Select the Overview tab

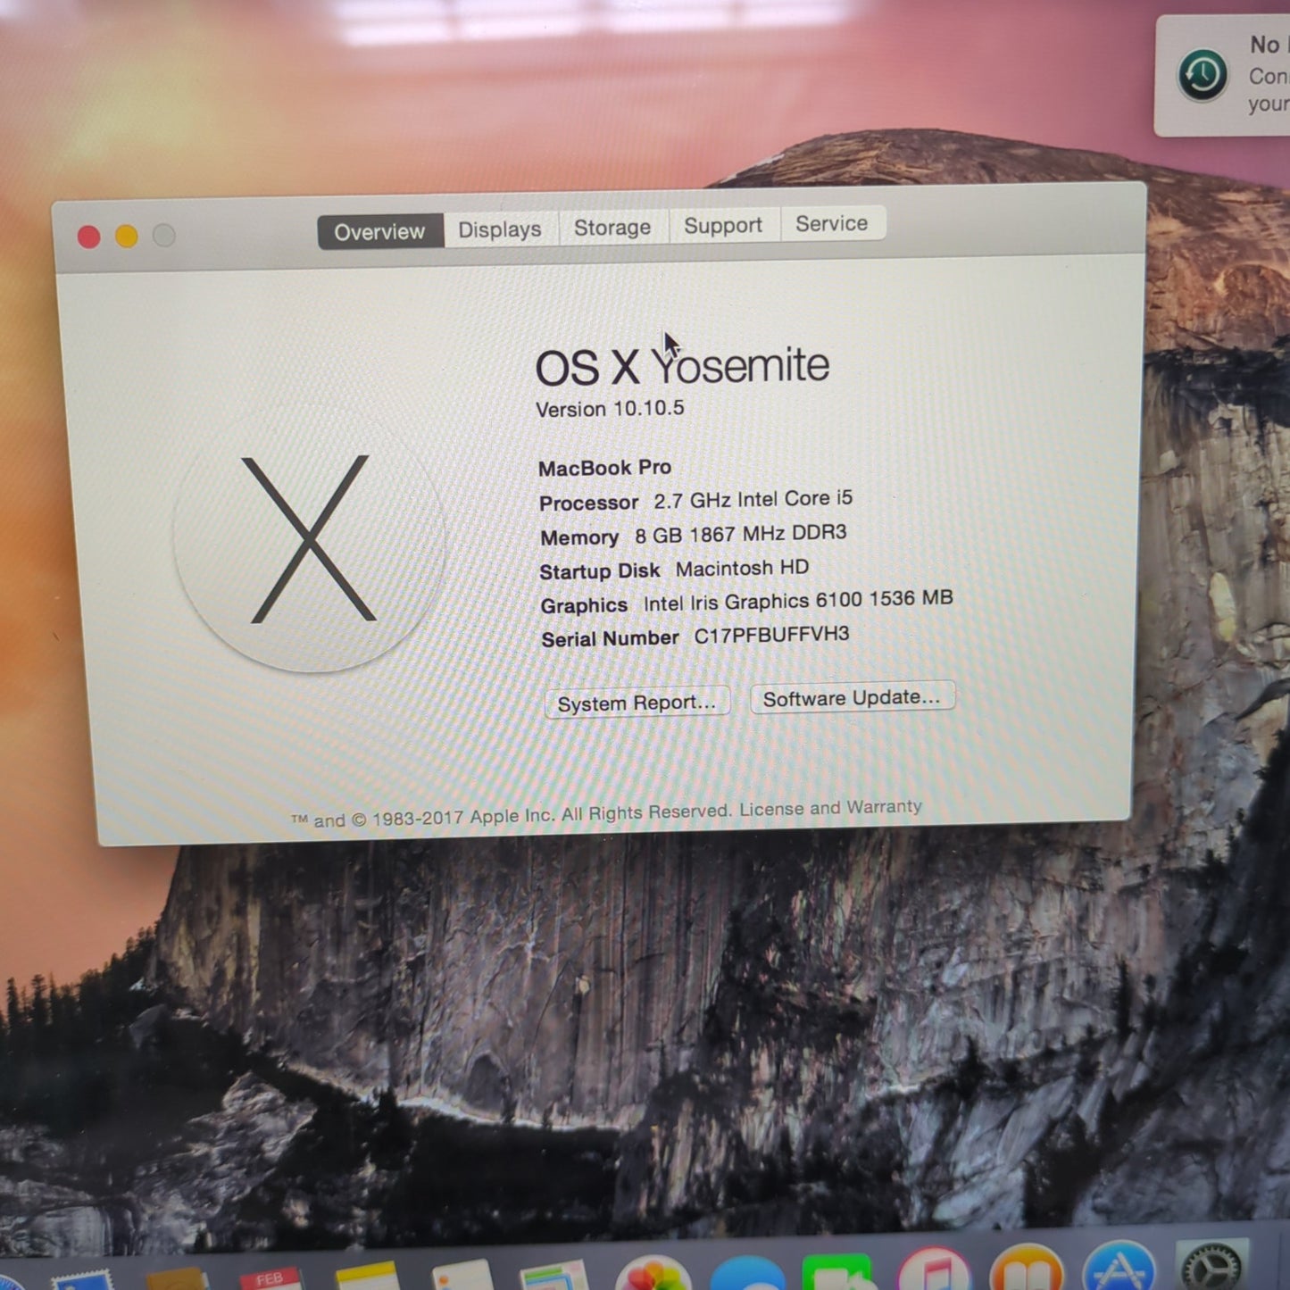point(379,232)
